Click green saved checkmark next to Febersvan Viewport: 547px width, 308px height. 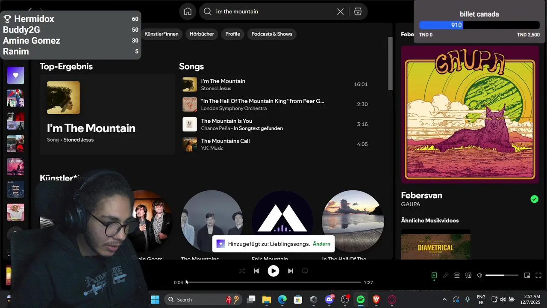point(534,199)
